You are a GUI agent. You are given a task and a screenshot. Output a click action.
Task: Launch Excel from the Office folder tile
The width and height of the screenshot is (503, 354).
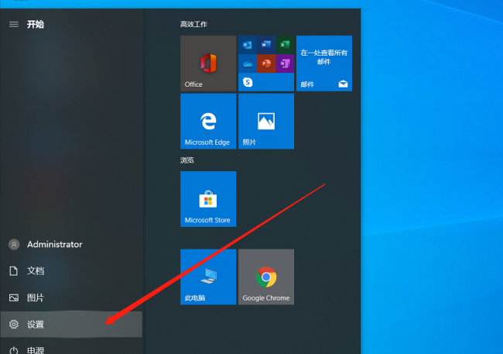coord(285,45)
